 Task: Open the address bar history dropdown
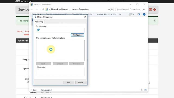pyautogui.click(x=109, y=10)
